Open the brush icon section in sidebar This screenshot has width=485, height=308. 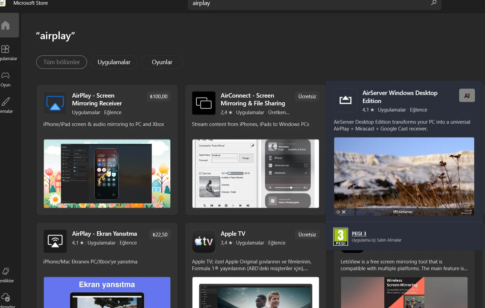pyautogui.click(x=5, y=101)
